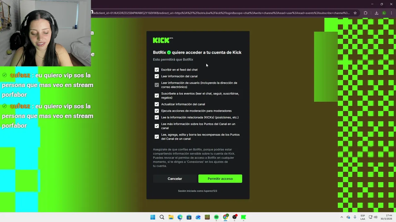This screenshot has height=222, width=396.
Task: Open Chrome three-dot menu
Action: tap(391, 13)
